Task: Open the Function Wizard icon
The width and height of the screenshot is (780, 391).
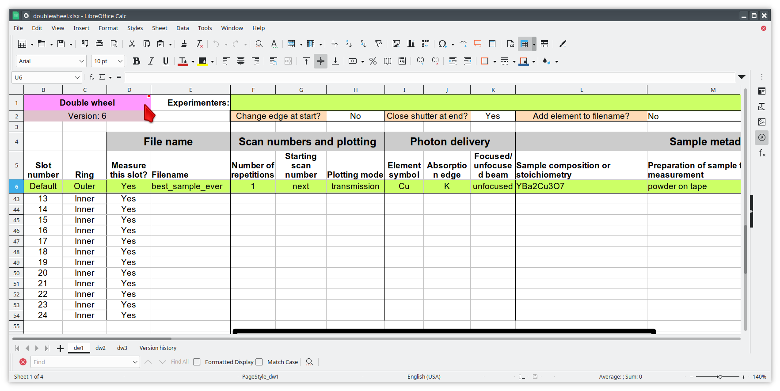Action: [x=92, y=77]
